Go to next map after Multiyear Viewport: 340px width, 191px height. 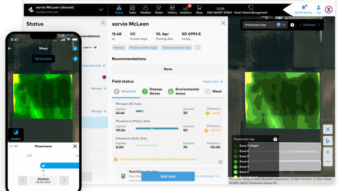point(319,25)
